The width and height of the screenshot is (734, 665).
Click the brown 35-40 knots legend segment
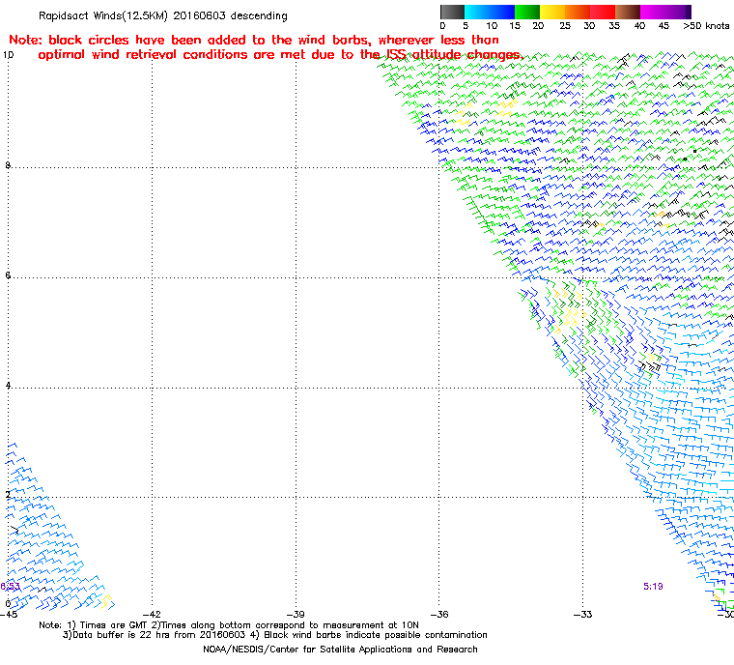coord(628,12)
